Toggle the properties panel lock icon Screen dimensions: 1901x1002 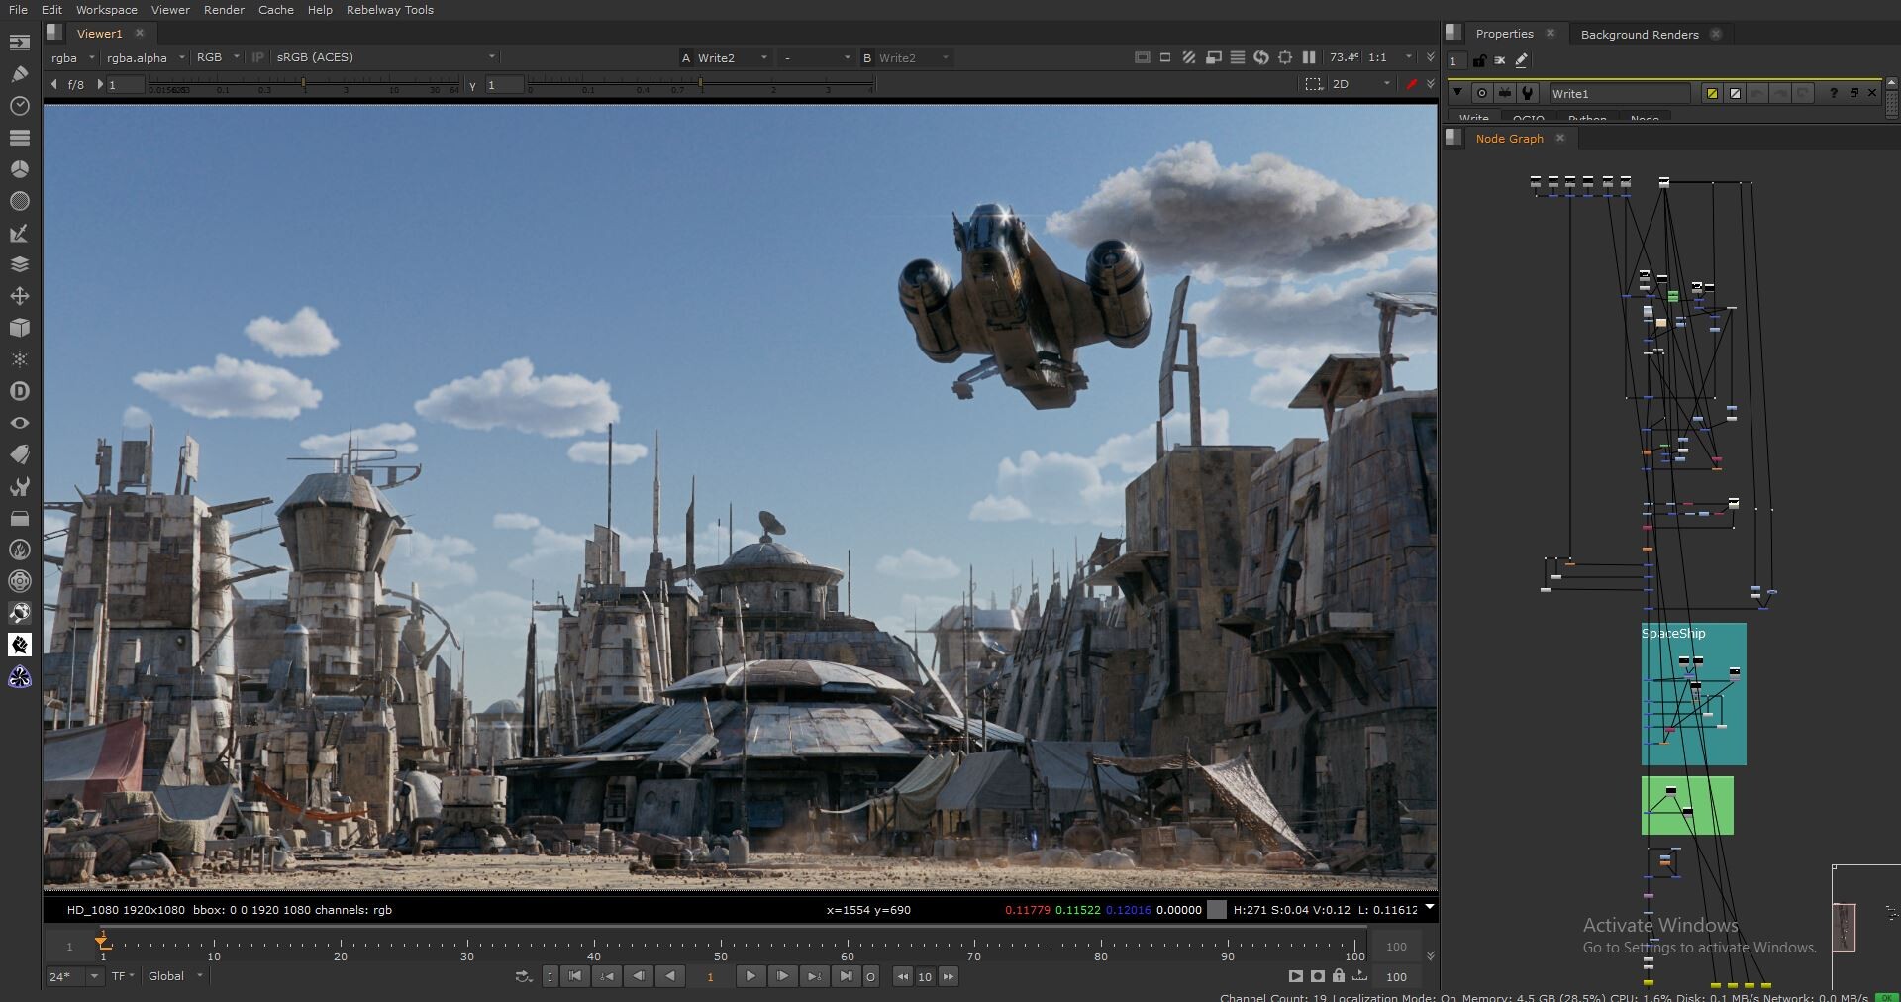point(1479,60)
